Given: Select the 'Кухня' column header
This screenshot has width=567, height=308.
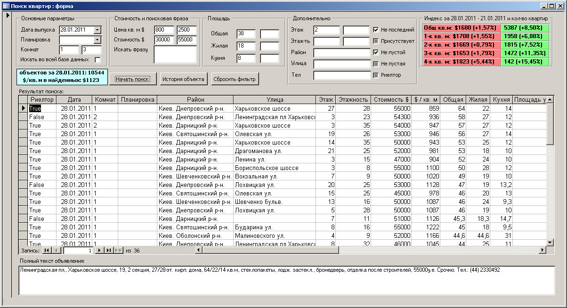Looking at the screenshot, I should tap(501, 100).
